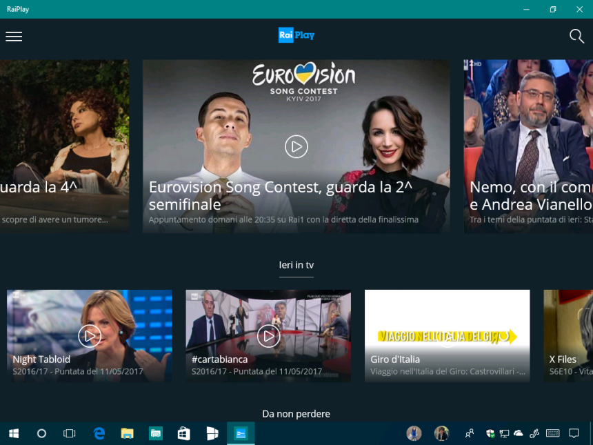Play the Eurovision Song Contest semifinal
Screen dimensions: 593x445
tap(296, 146)
